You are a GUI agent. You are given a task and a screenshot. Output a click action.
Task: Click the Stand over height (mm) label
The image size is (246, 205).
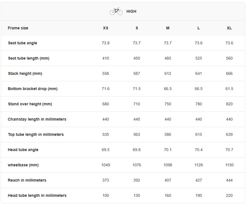(x=30, y=104)
